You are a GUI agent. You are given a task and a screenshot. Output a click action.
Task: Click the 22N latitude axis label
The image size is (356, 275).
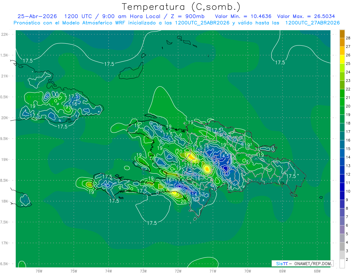click(4, 34)
